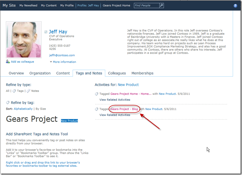Open the Gears Project - Blog link

click(x=124, y=109)
